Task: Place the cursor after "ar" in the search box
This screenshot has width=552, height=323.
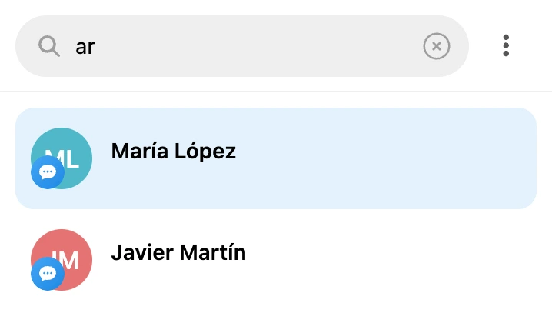Action: coord(96,47)
